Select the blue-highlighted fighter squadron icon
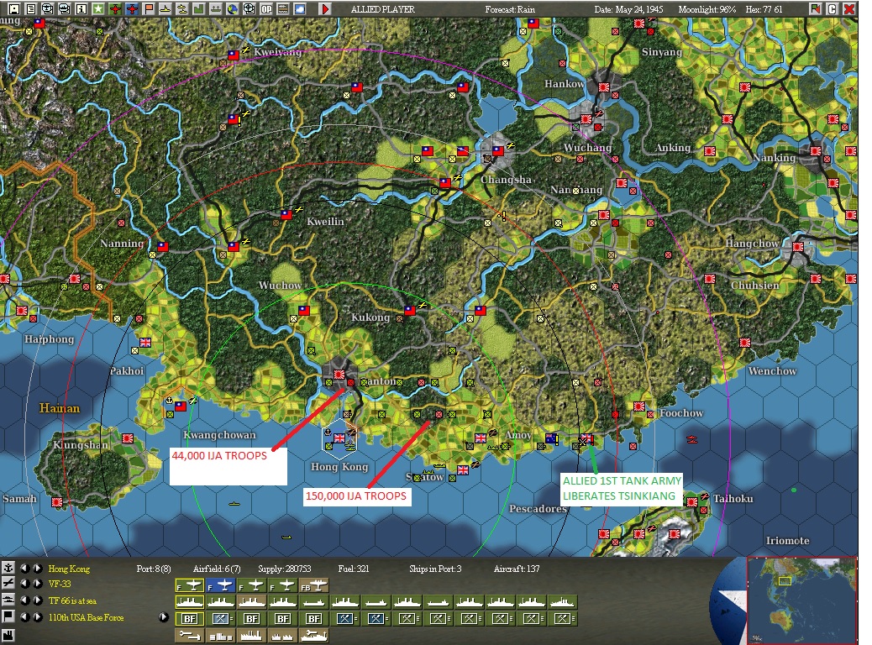This screenshot has height=645, width=872. 221,585
